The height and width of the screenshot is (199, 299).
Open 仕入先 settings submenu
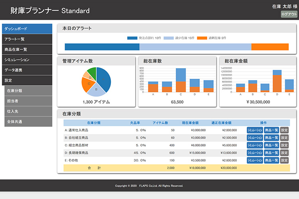point(28,111)
